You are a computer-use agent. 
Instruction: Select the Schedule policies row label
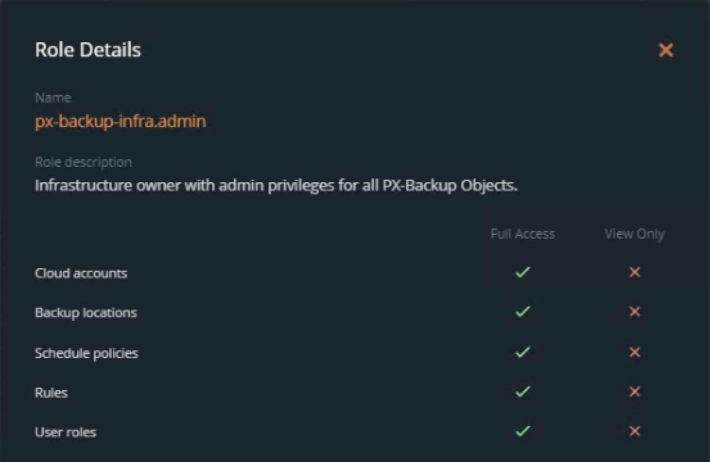[86, 353]
